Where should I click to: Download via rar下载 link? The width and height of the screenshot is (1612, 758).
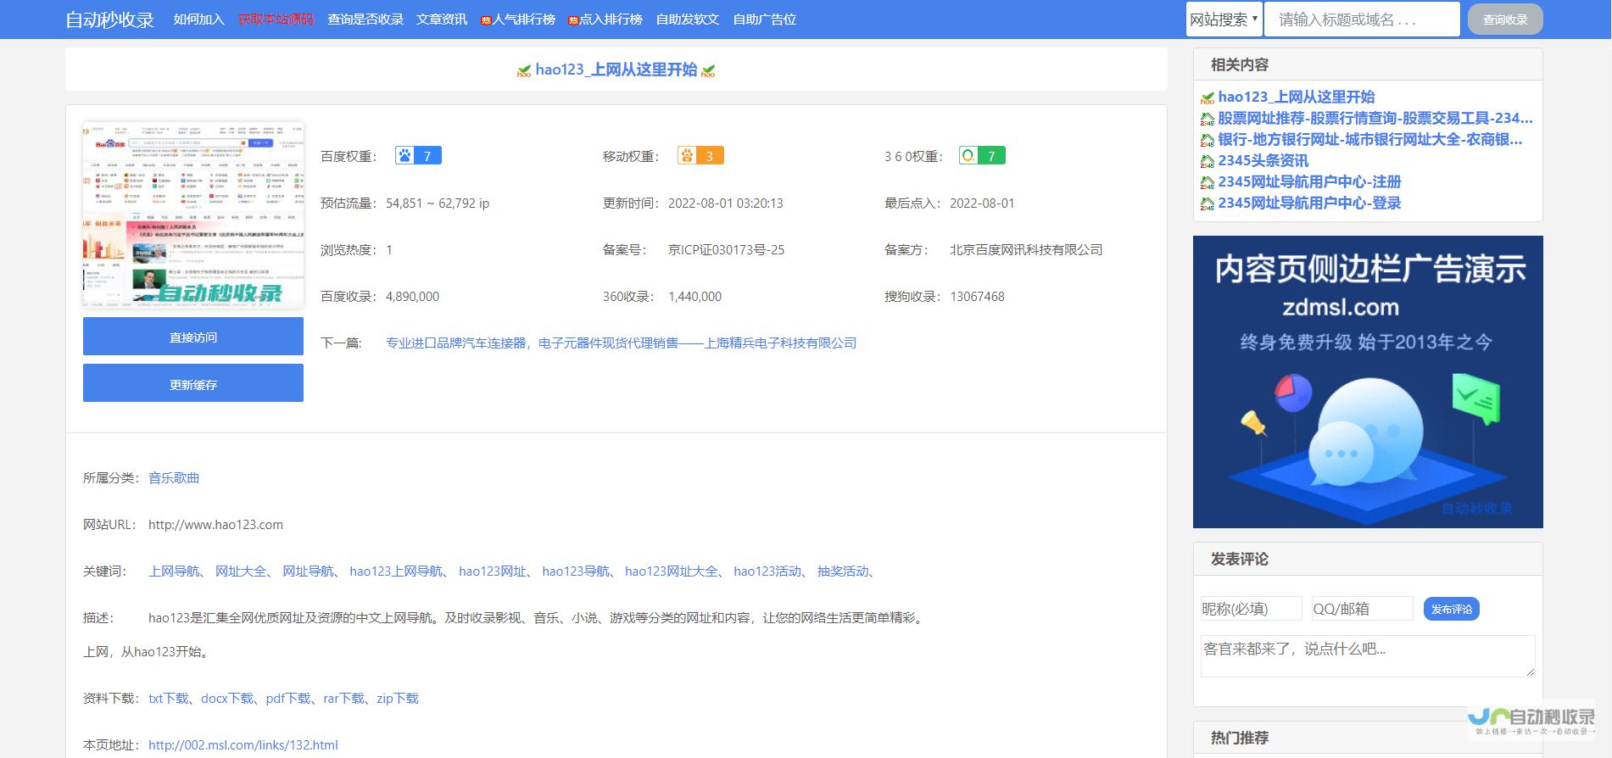coord(343,699)
